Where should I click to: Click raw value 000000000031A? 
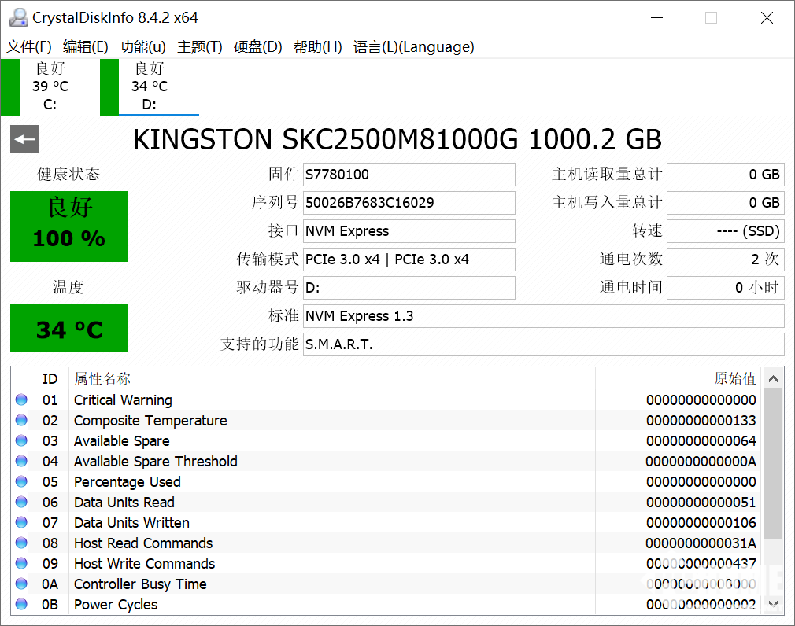(x=701, y=543)
